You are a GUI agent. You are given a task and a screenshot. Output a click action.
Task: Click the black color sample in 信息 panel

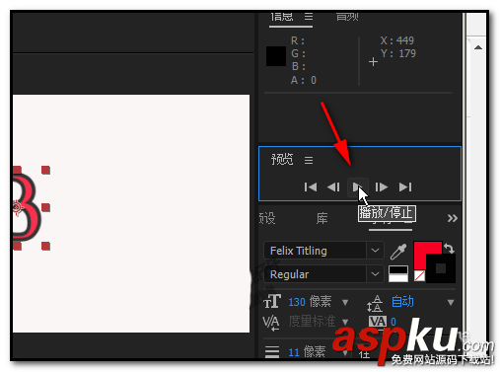tap(276, 56)
